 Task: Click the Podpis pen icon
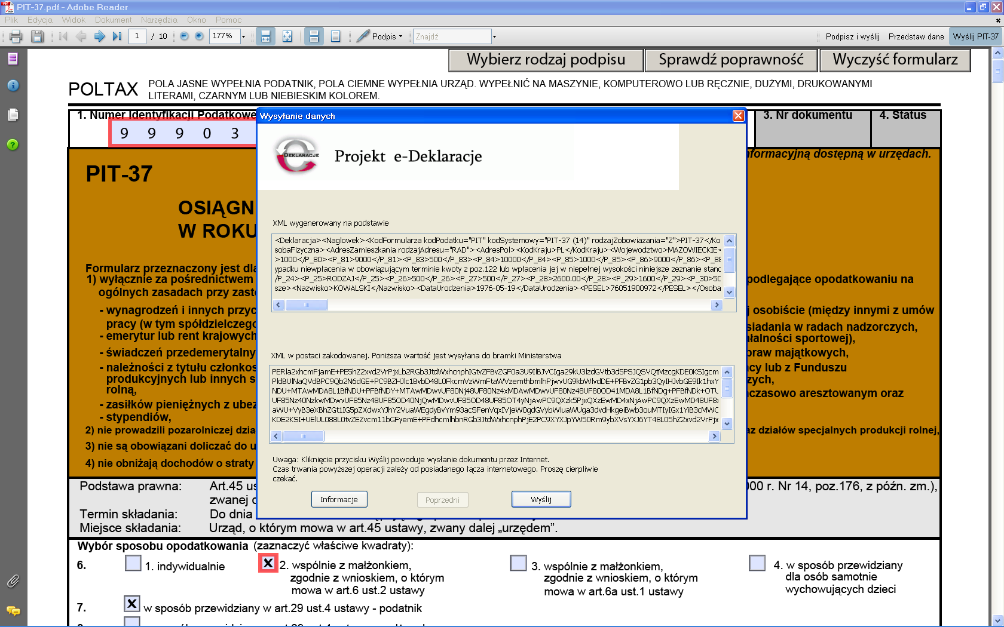click(363, 36)
